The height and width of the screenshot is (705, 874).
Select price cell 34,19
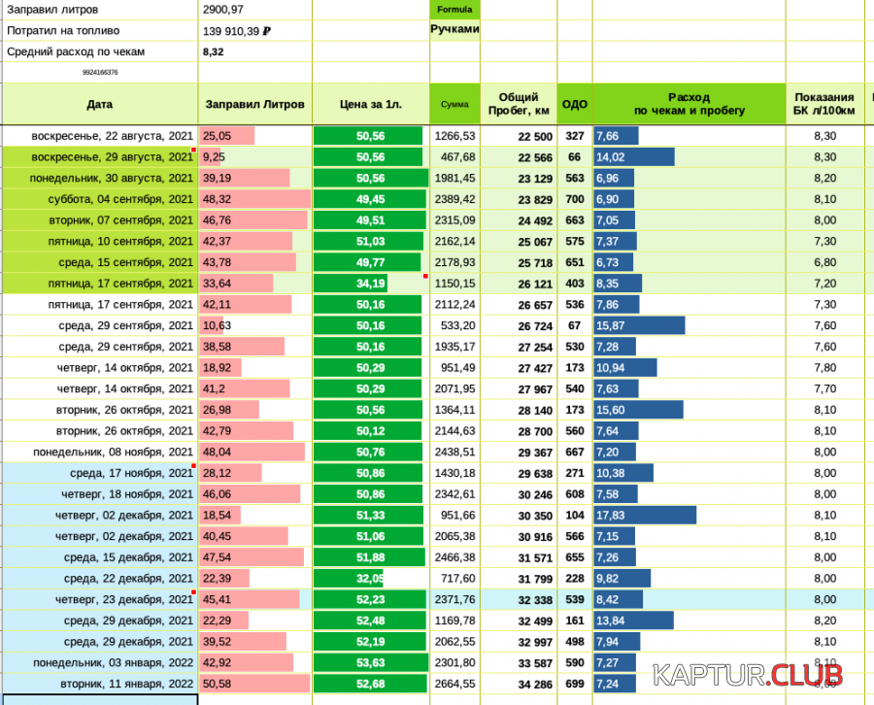point(371,284)
